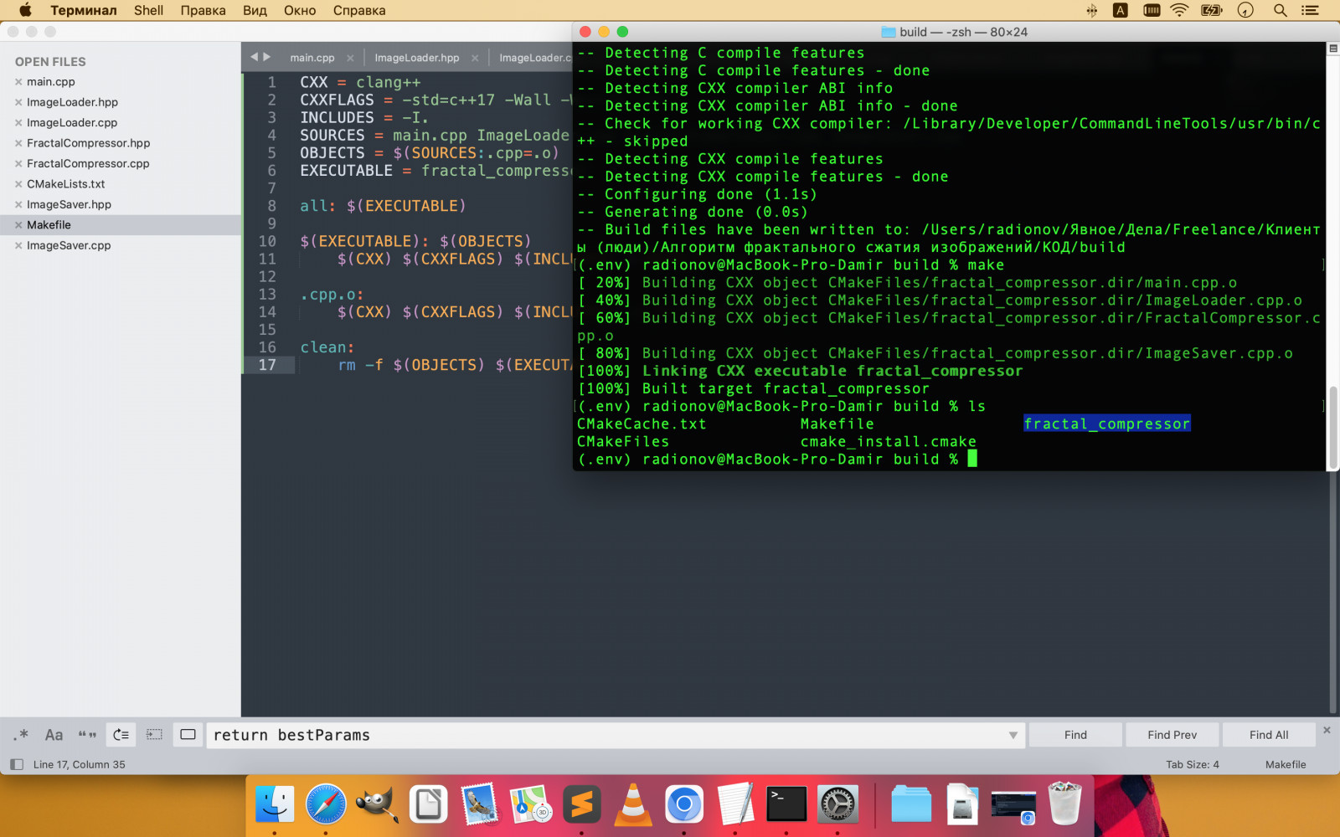Click the terminal window vertical scrollbar
The height and width of the screenshot is (837, 1340).
[x=1333, y=427]
